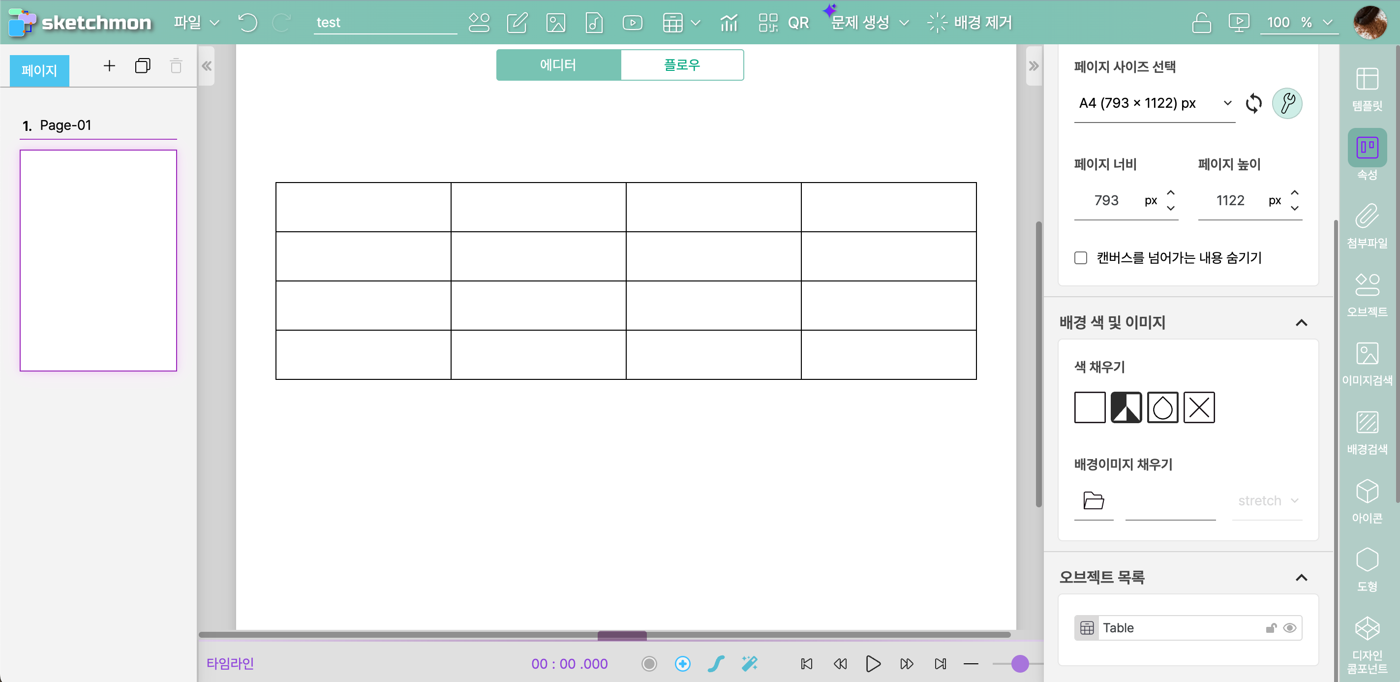The width and height of the screenshot is (1400, 682).
Task: Switch to the 플로우 tab
Action: click(681, 64)
